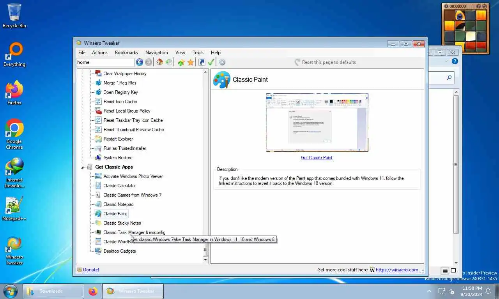Image resolution: width=499 pixels, height=299 pixels.
Task: Go to the Home page icon
Action: click(159, 62)
